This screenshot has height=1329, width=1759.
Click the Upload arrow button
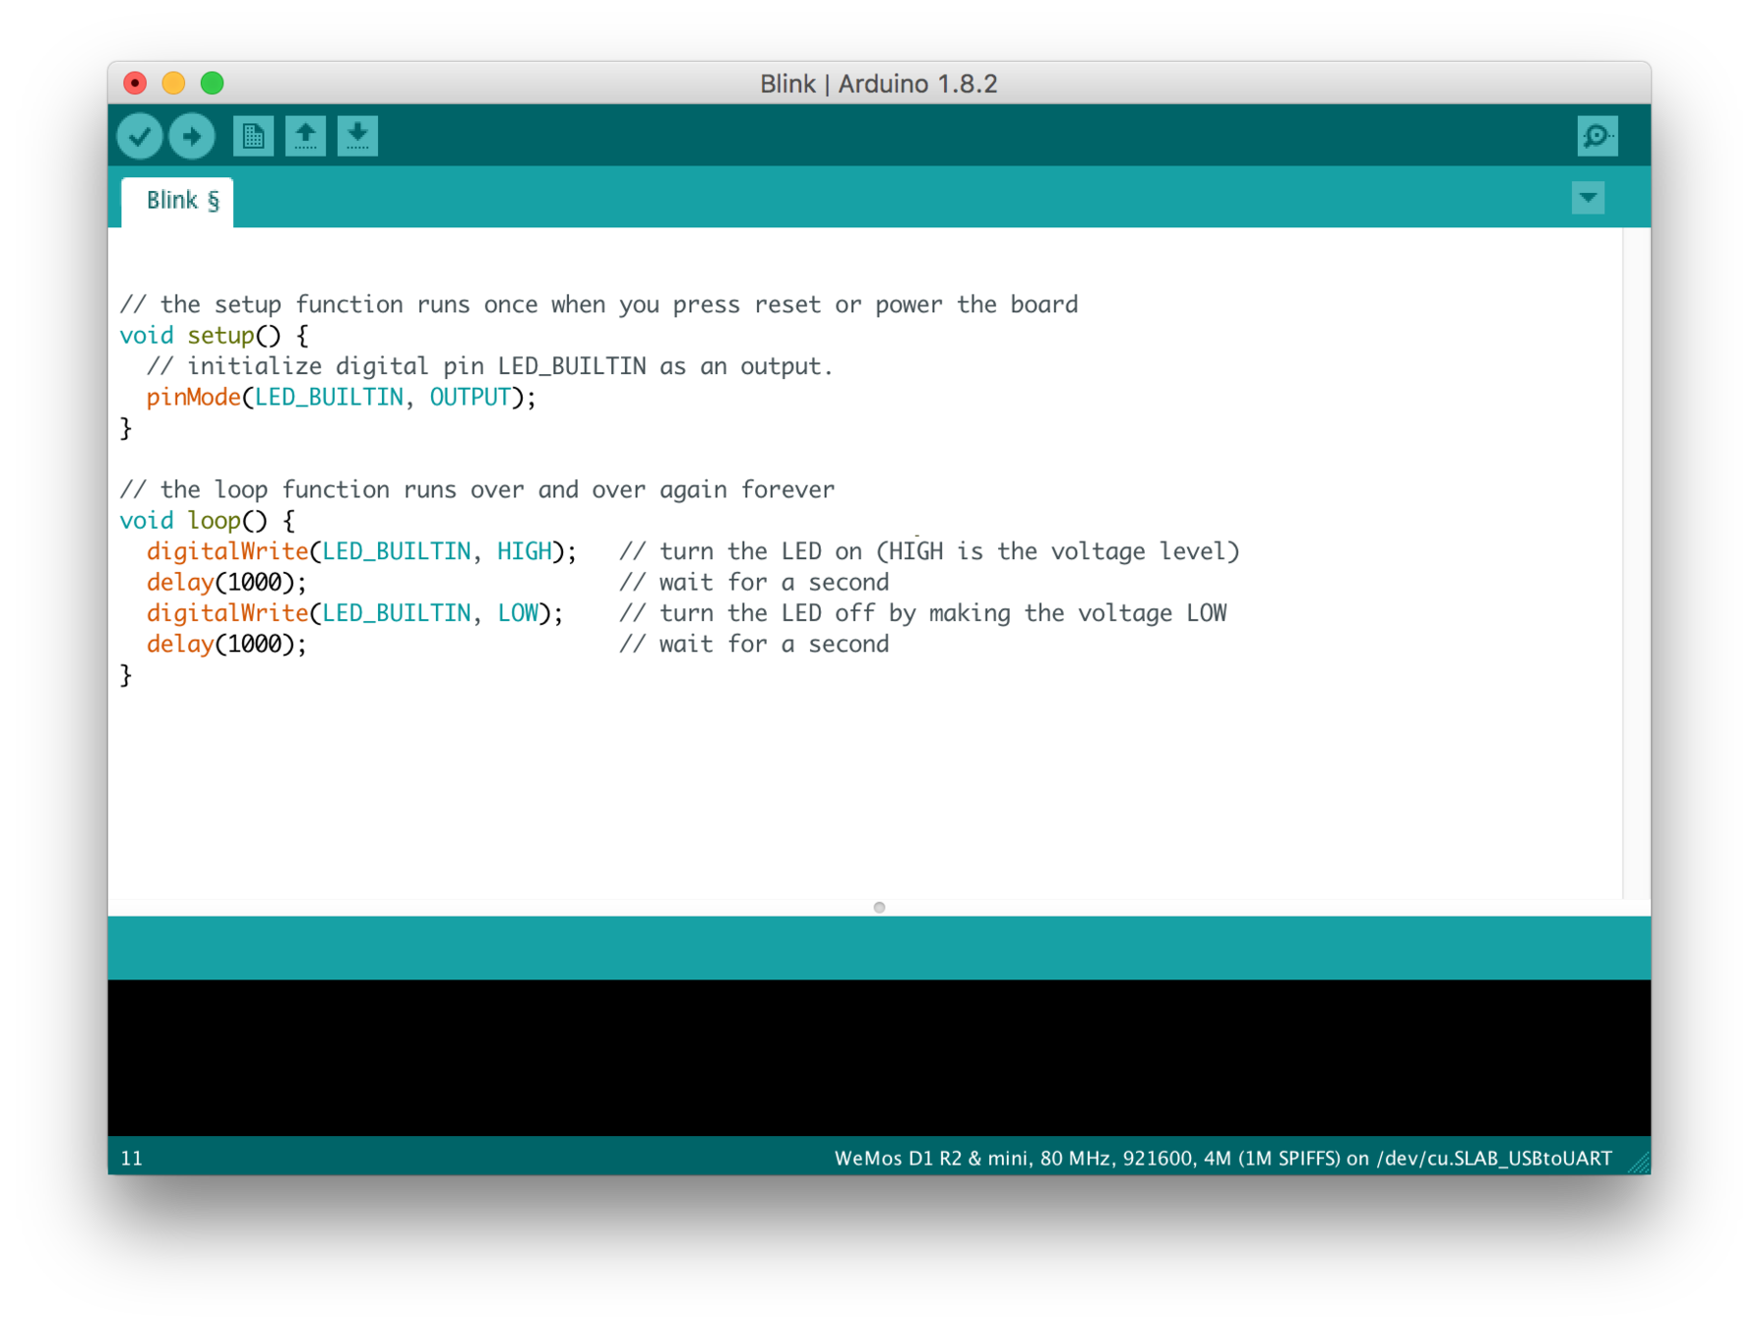(192, 136)
